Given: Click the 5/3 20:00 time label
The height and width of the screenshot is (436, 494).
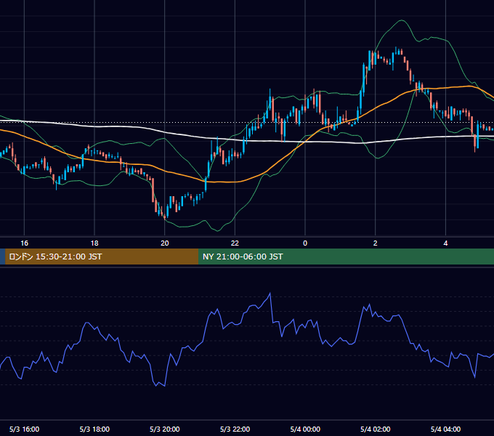Looking at the screenshot, I should click(x=165, y=429).
